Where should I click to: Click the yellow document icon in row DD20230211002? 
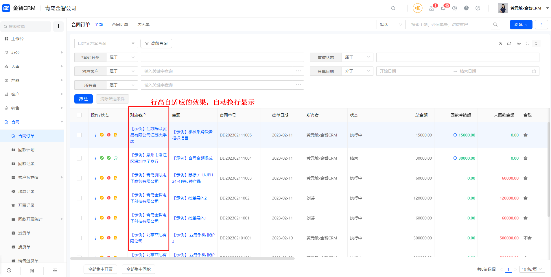click(x=116, y=198)
